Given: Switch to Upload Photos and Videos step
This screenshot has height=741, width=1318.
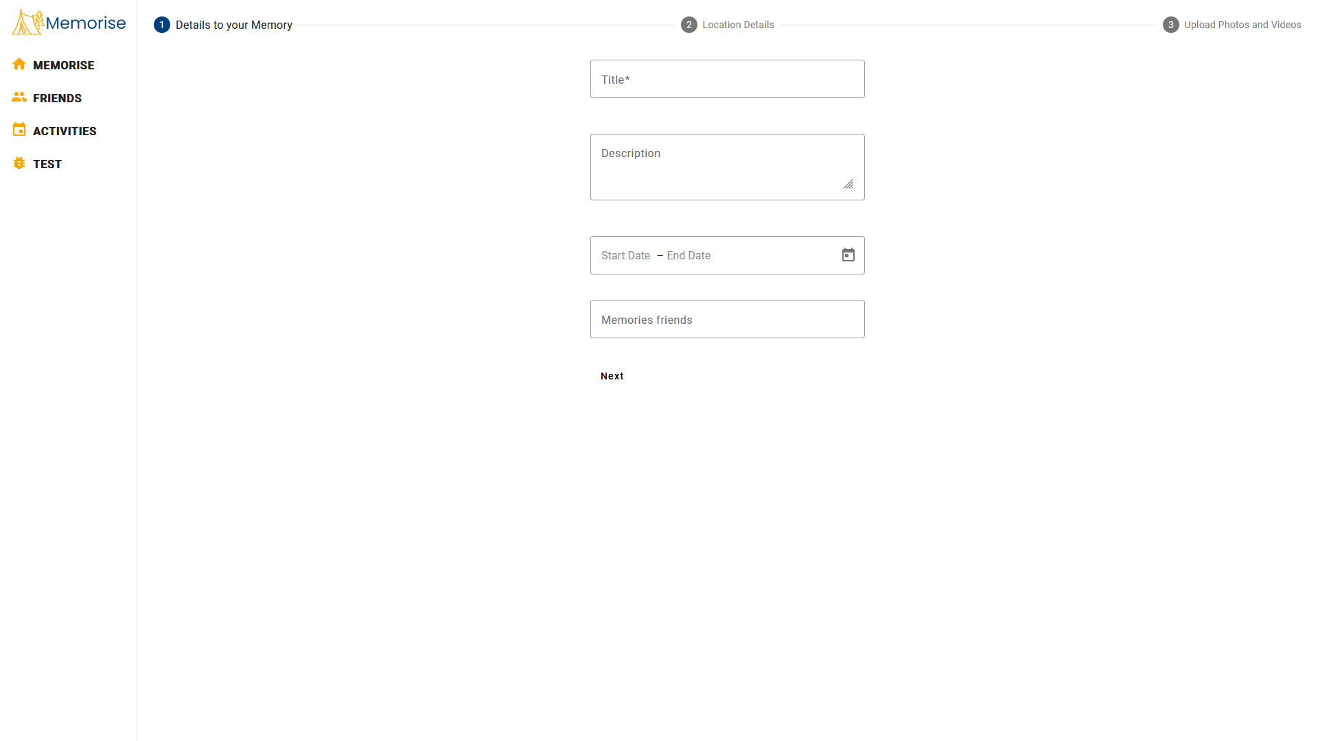Looking at the screenshot, I should 1242,25.
